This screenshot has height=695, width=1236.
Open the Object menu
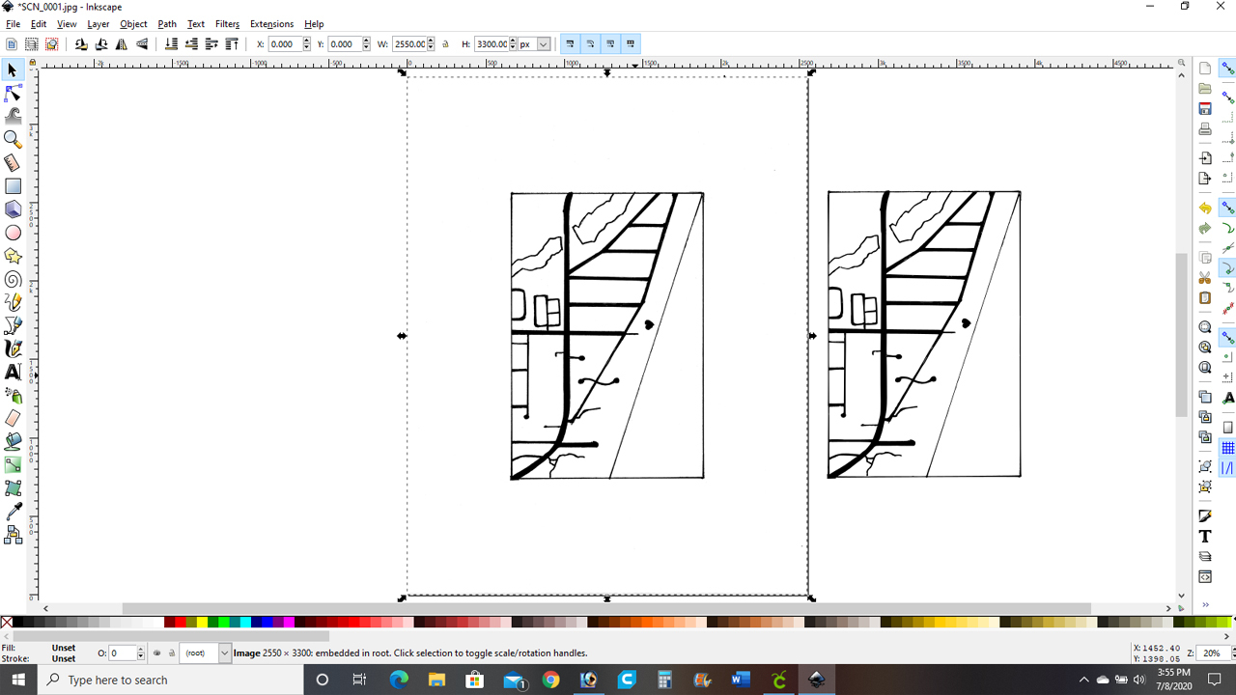point(133,24)
